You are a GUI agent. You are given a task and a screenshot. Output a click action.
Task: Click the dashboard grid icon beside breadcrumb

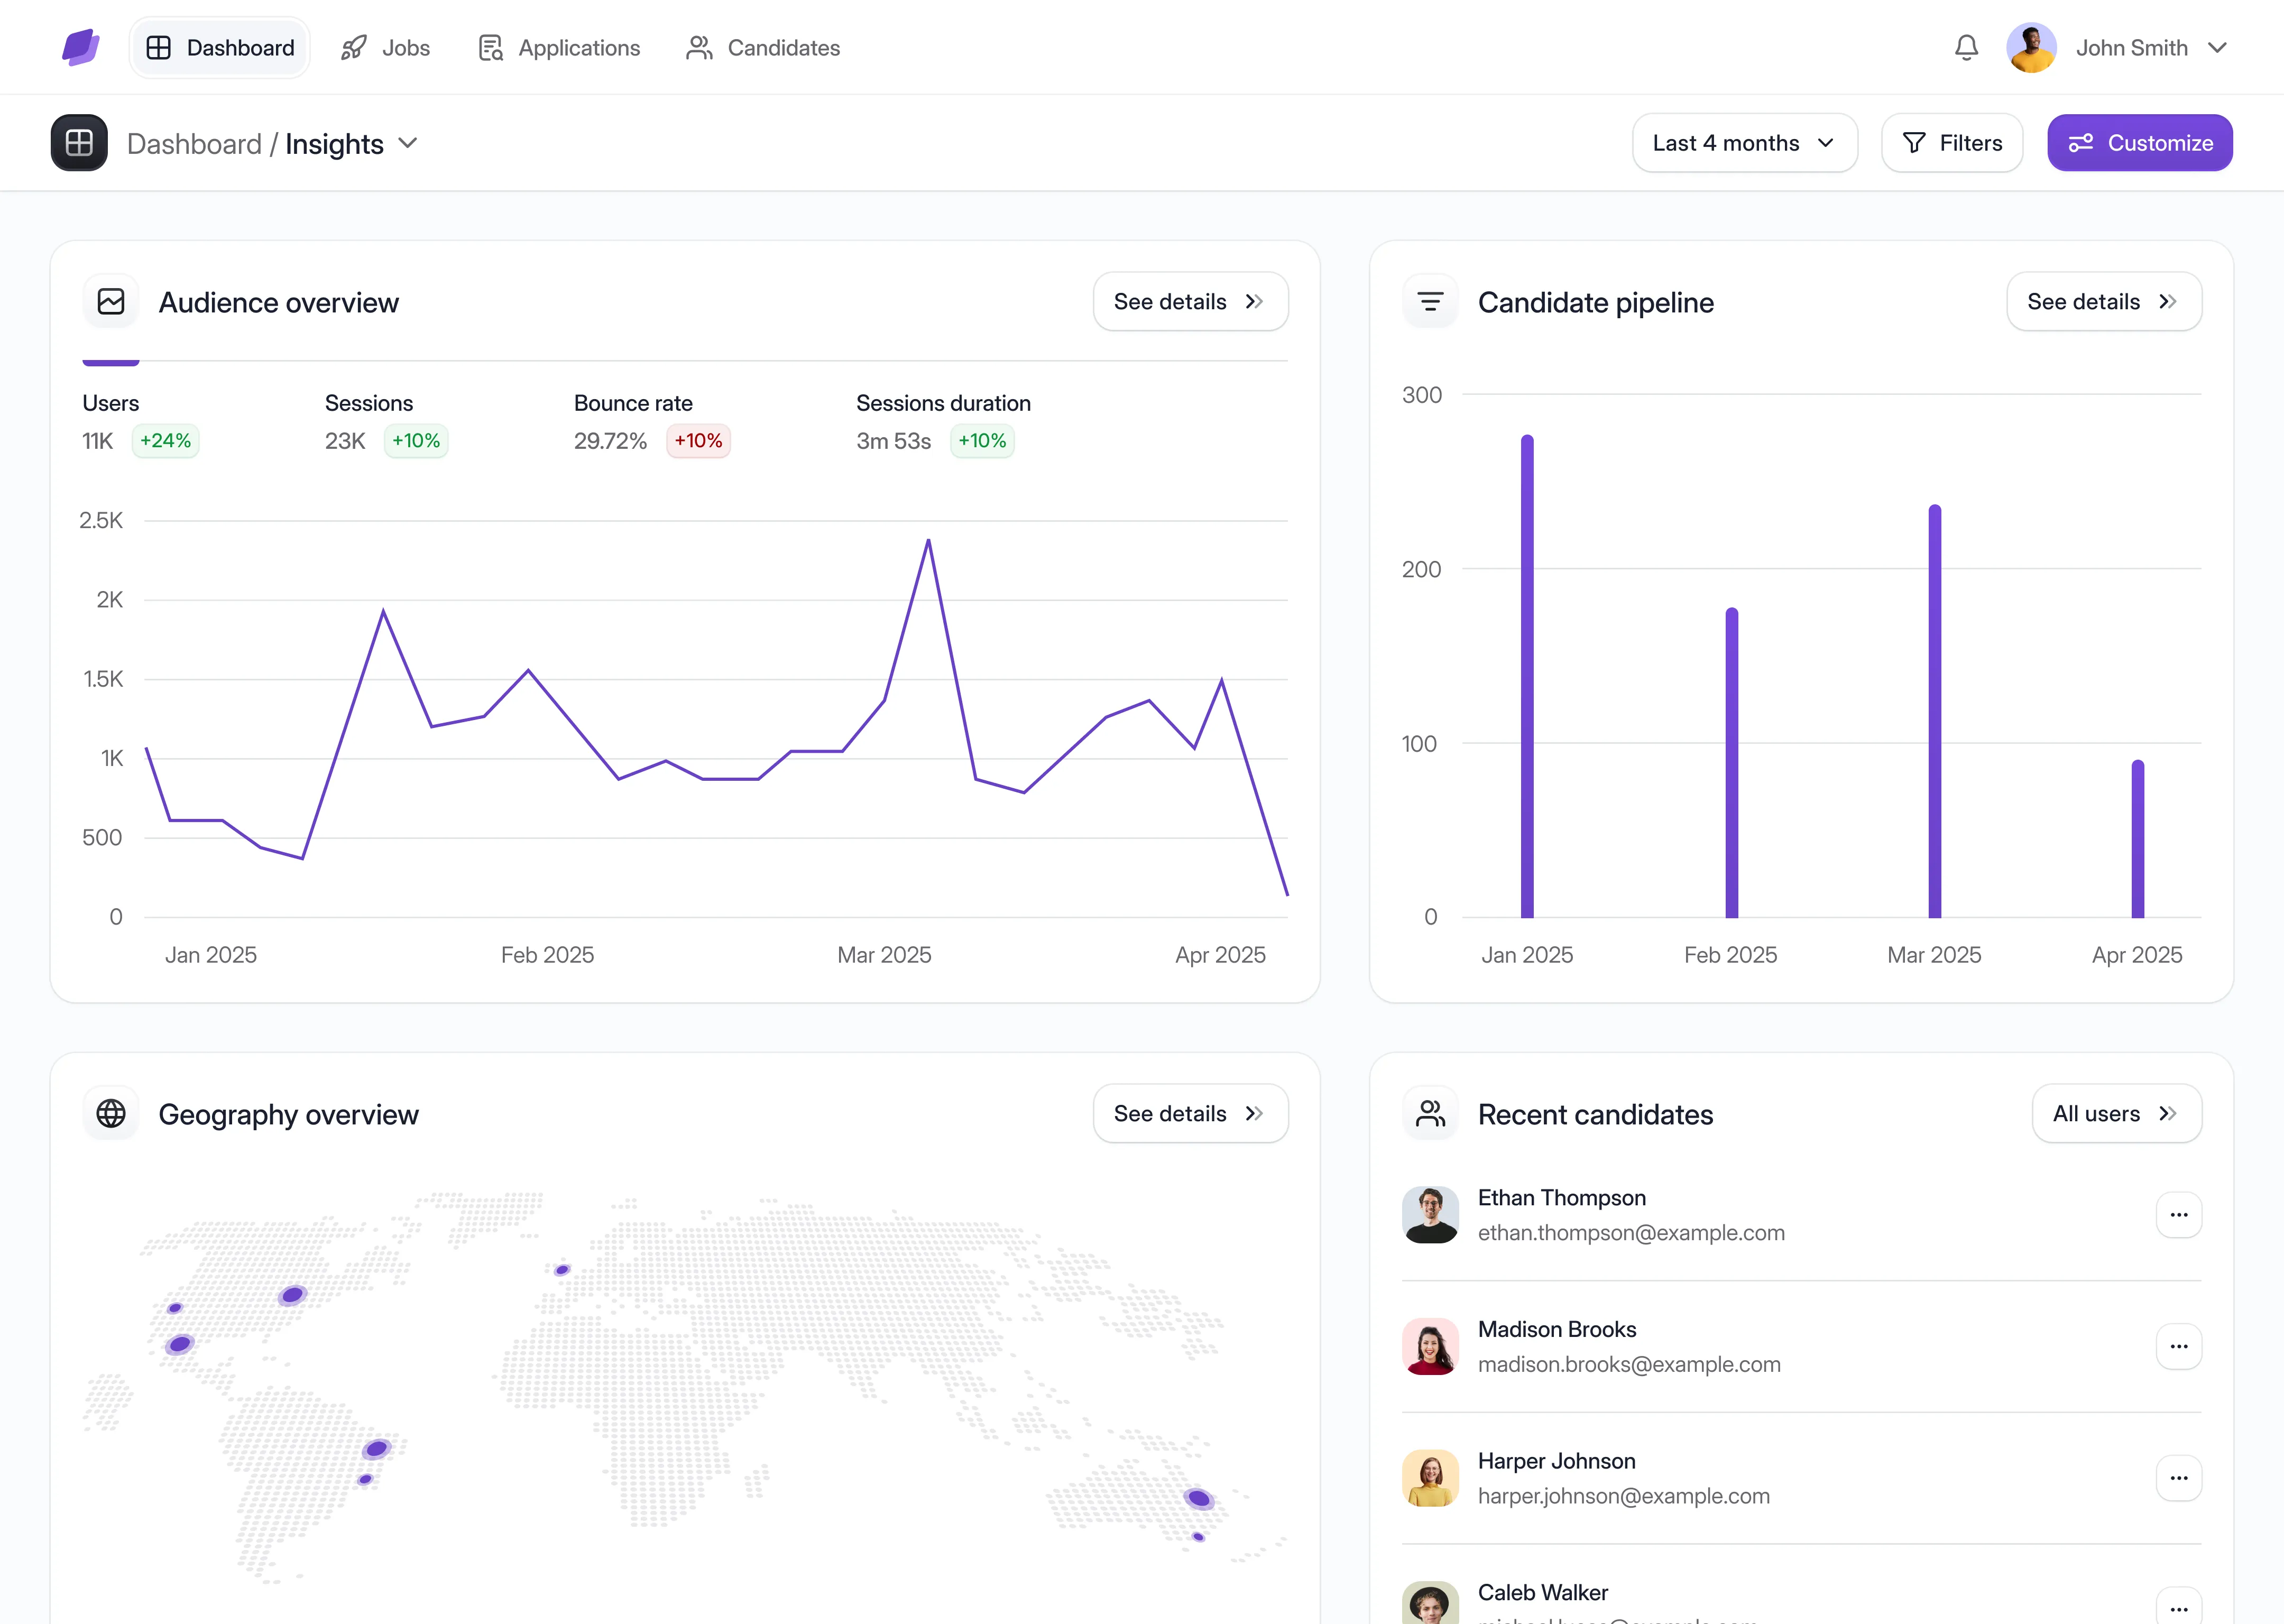point(79,143)
